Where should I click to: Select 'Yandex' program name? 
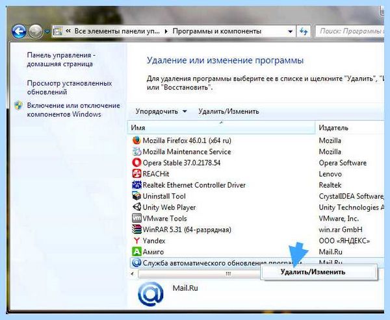pos(154,241)
